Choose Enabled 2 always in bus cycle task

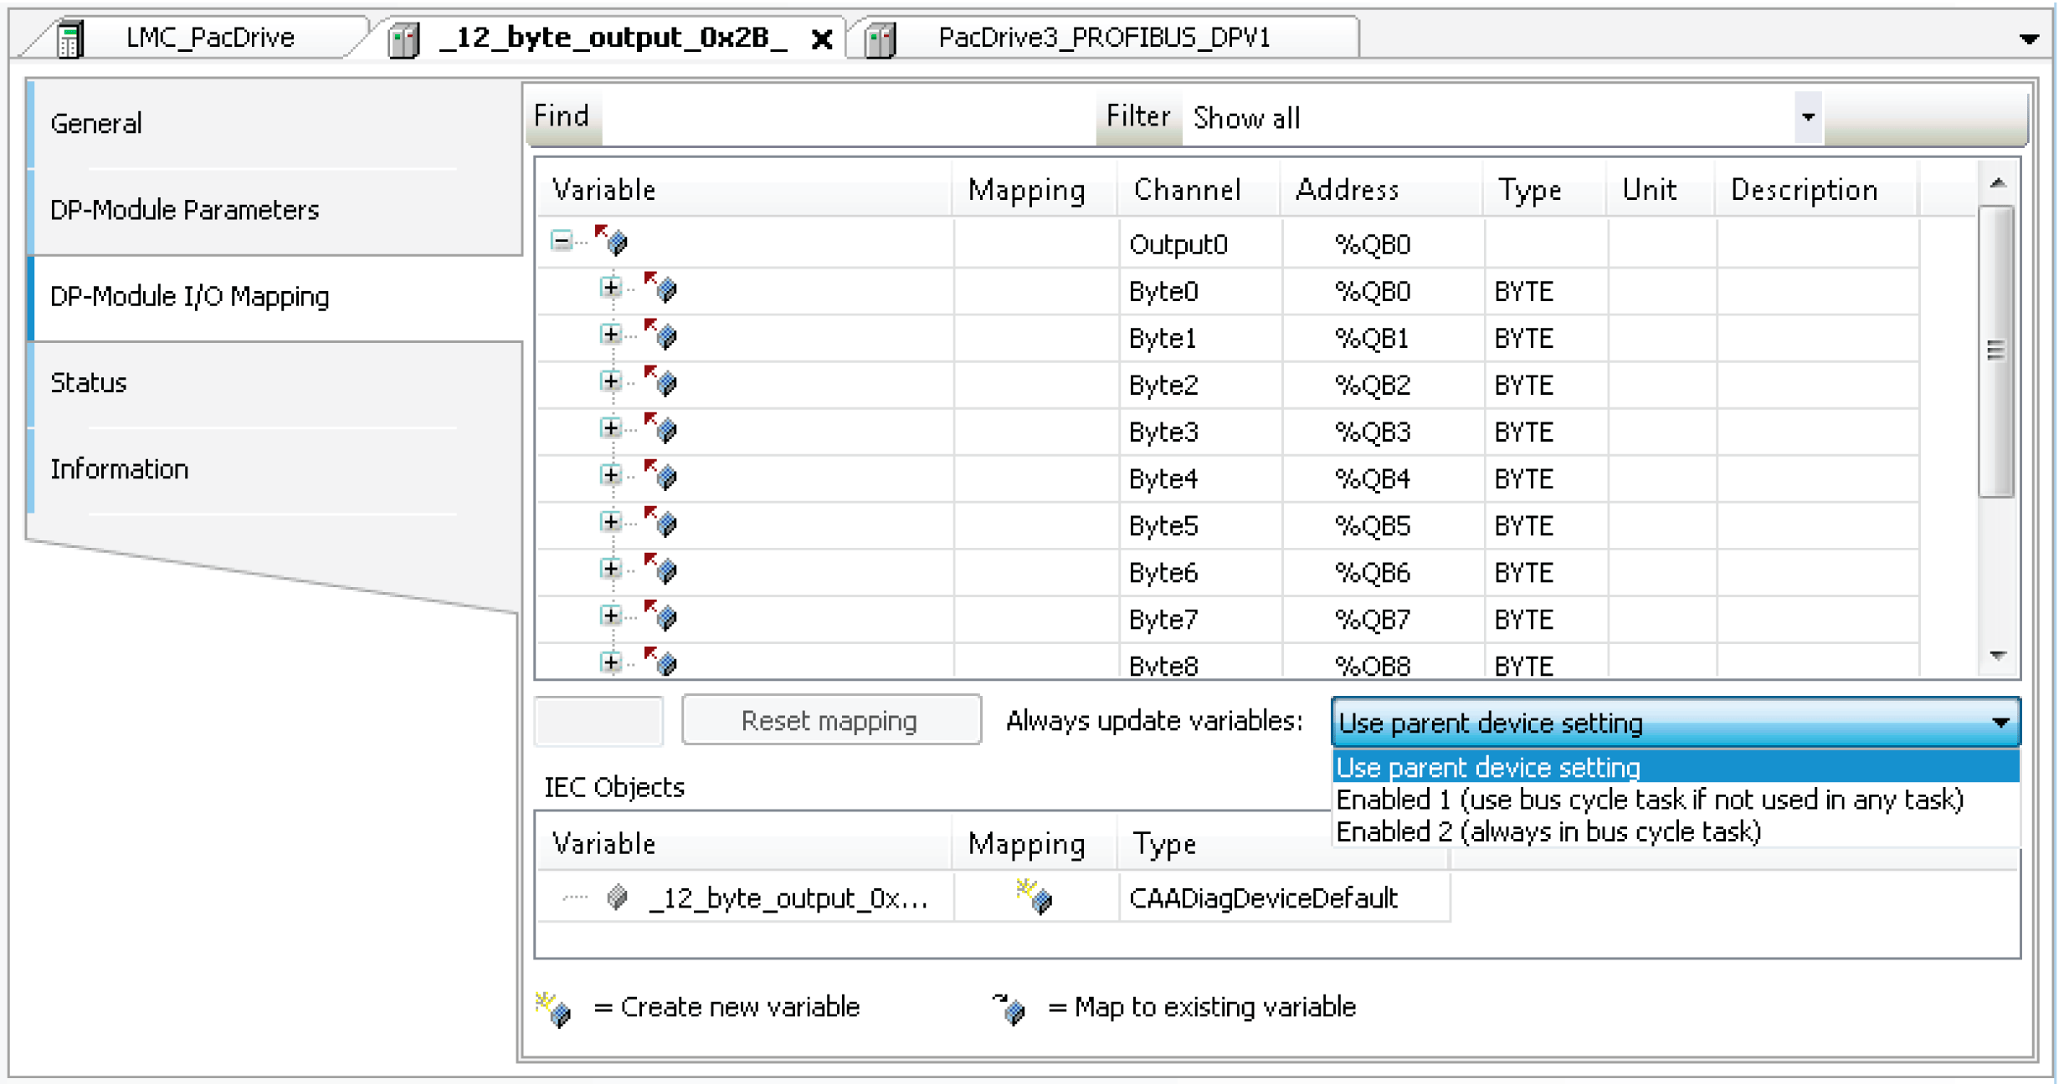coord(1548,831)
